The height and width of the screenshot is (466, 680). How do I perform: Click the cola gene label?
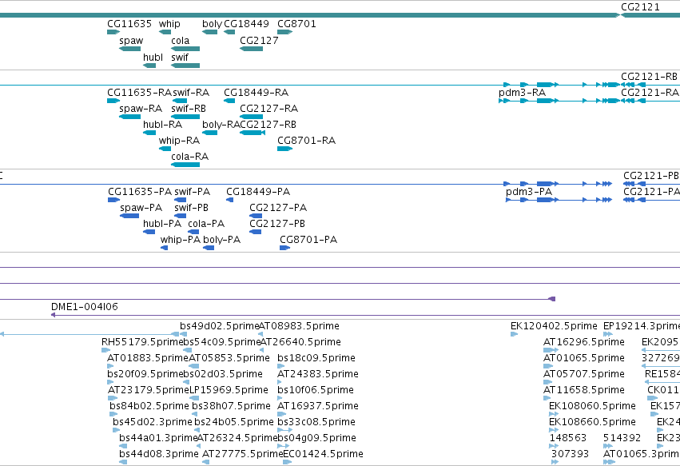180,41
